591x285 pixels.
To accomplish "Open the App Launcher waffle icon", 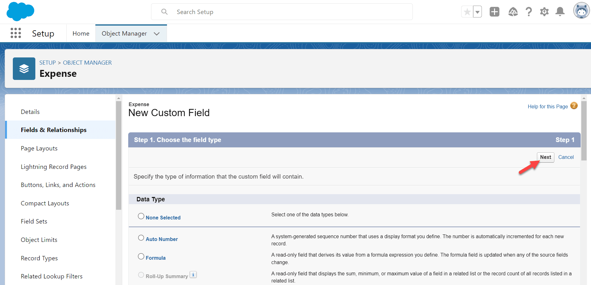I will coord(16,33).
